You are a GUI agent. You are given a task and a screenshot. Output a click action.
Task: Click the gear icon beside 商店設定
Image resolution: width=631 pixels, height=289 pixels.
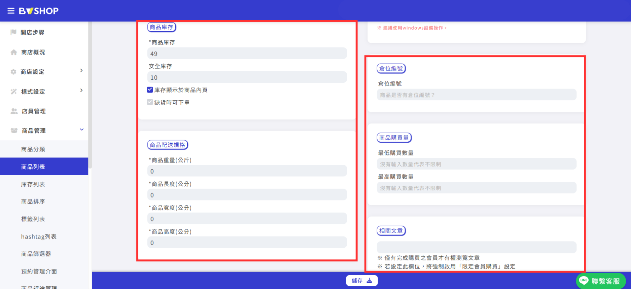pos(13,72)
